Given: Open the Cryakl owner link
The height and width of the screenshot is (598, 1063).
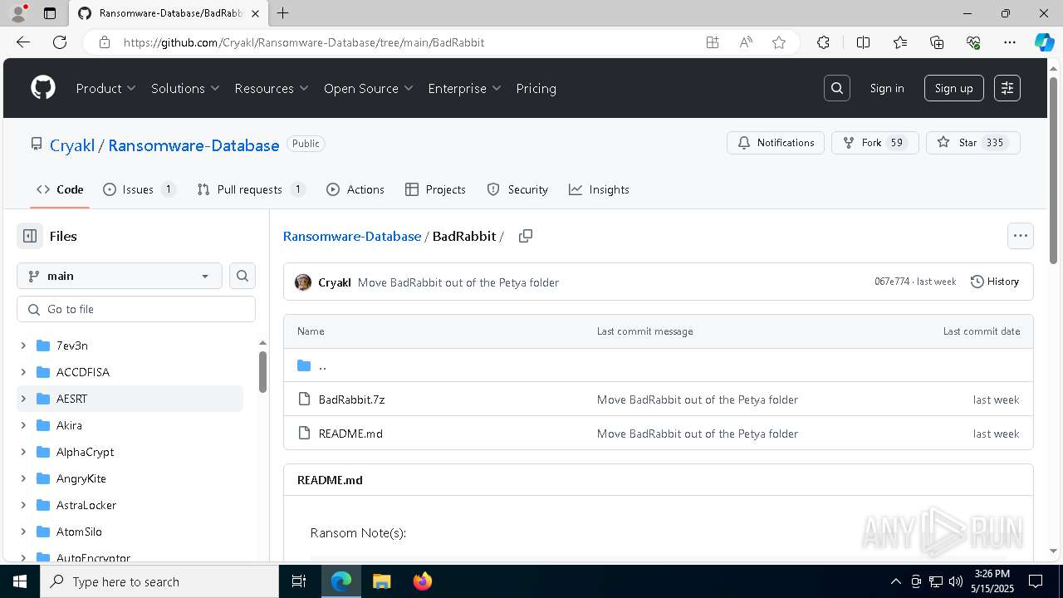Looking at the screenshot, I should 72,145.
